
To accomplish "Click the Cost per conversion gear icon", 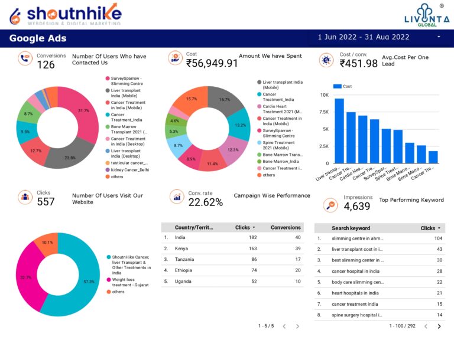I will pyautogui.click(x=326, y=60).
